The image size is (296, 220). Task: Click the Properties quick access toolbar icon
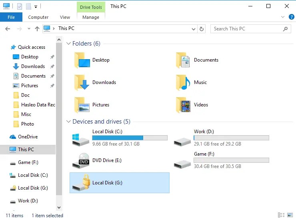click(20, 6)
